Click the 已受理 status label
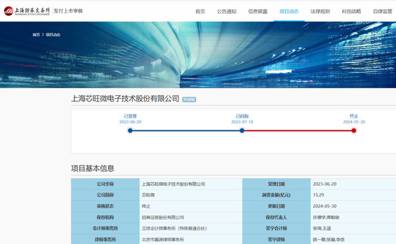This screenshot has width=396, height=244. coord(130,116)
